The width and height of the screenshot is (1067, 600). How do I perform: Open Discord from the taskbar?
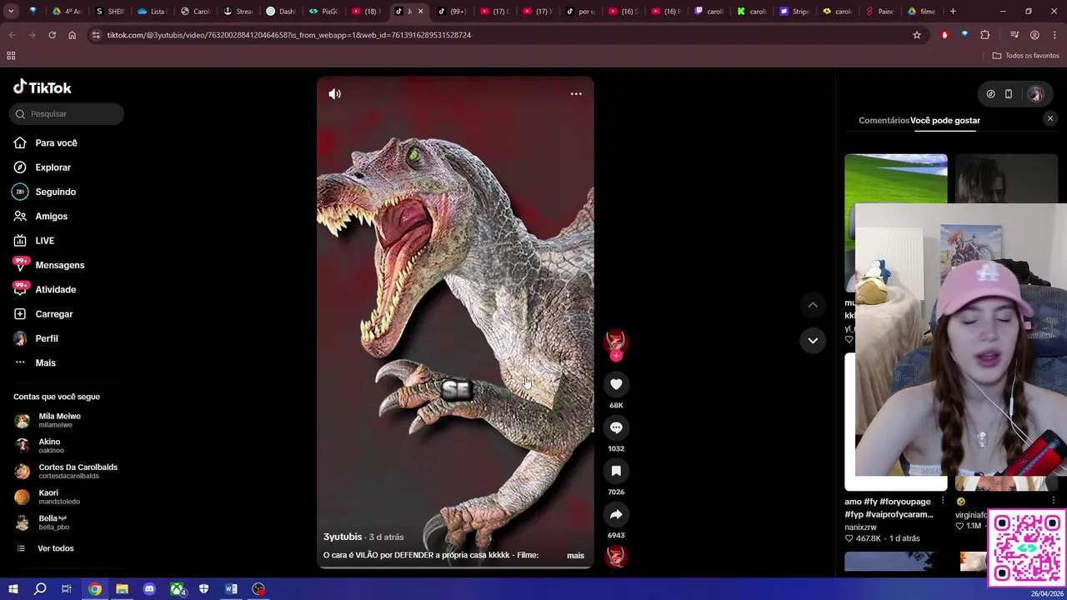[149, 589]
